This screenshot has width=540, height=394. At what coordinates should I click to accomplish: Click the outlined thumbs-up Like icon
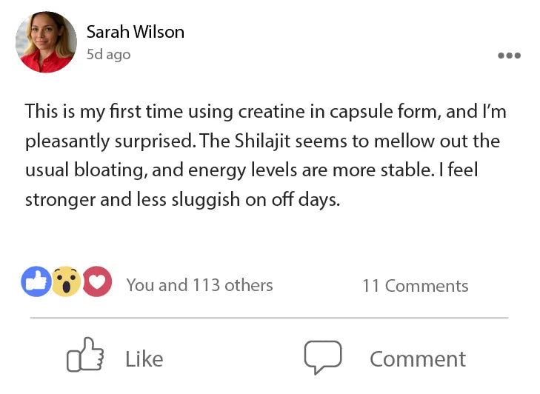point(85,355)
